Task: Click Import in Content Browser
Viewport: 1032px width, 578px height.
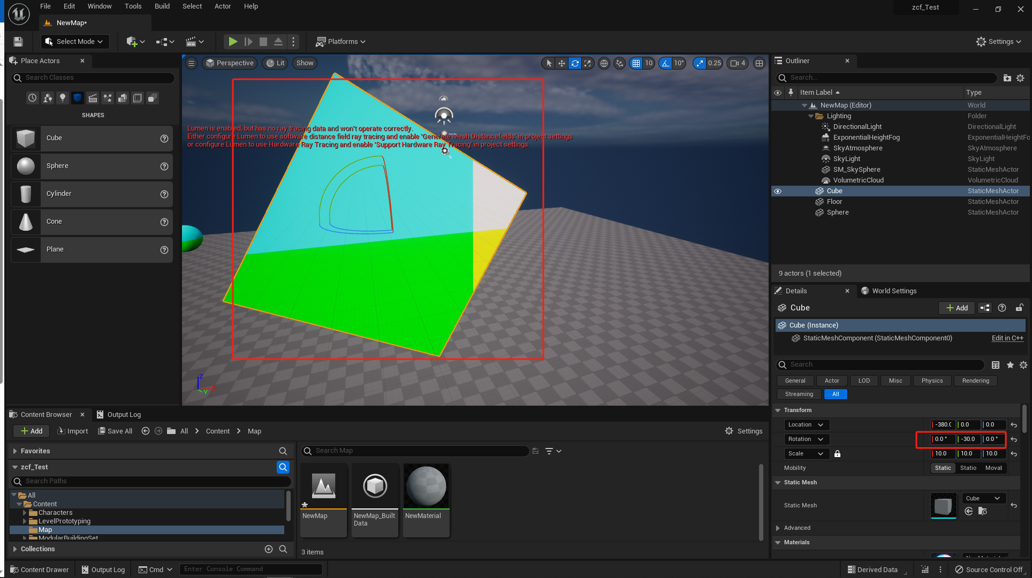Action: [x=72, y=431]
